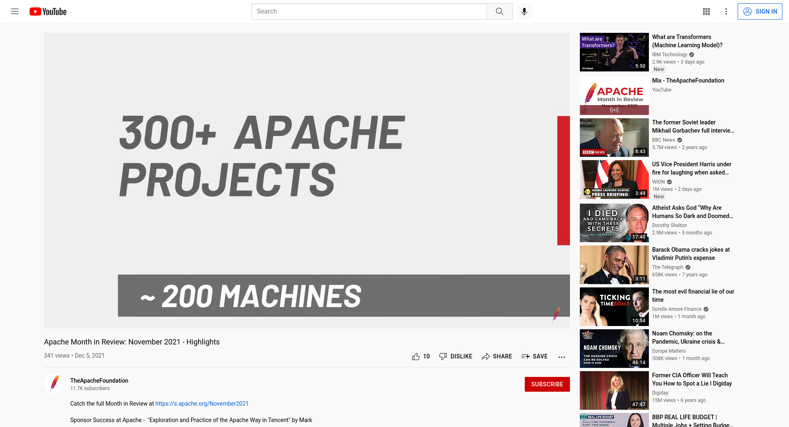This screenshot has width=789, height=427.
Task: Open the settings three-dot menu in header
Action: (x=726, y=11)
